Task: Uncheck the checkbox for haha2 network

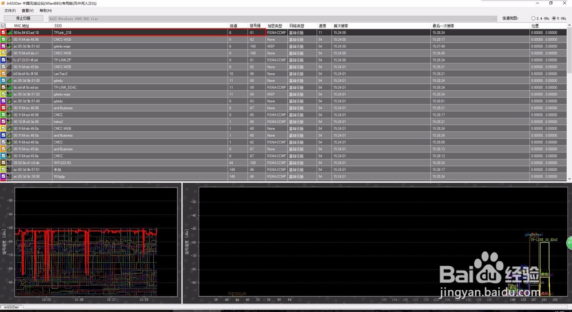Action: click(x=3, y=122)
